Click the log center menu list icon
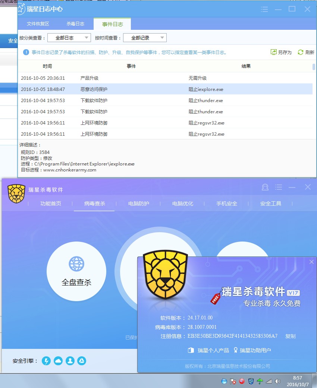The height and width of the screenshot is (388, 317). point(264,9)
